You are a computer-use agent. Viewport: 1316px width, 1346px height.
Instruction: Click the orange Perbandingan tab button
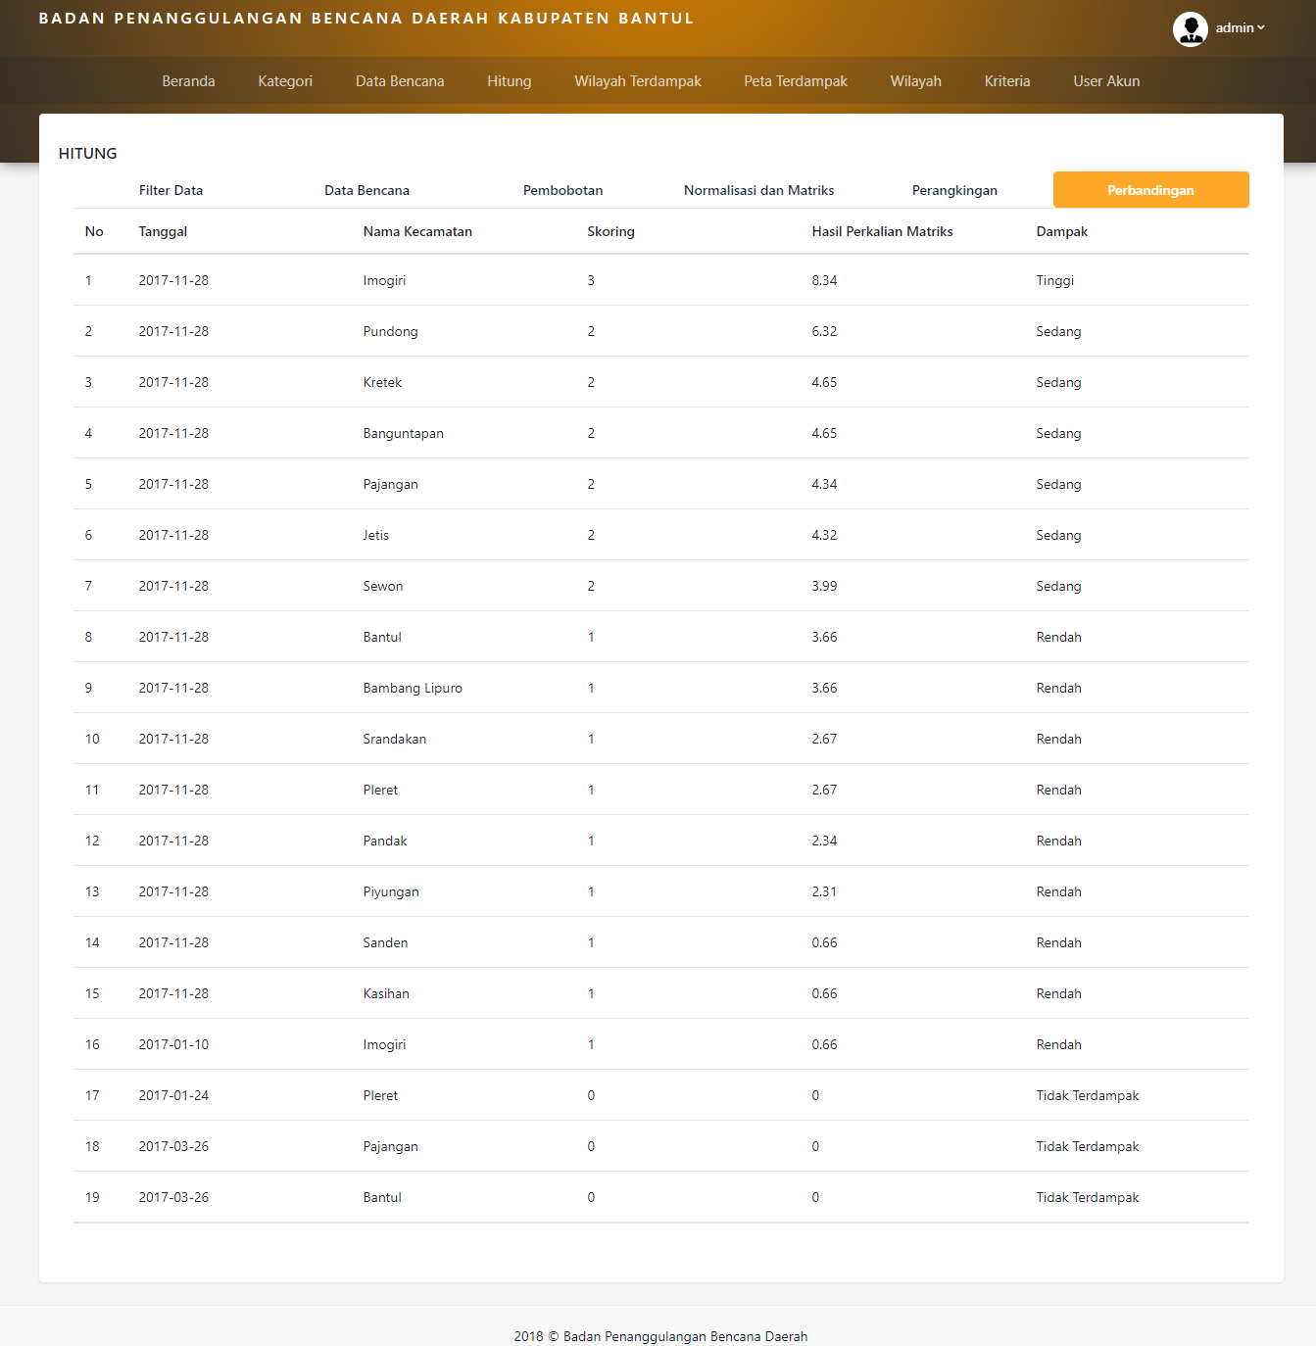(x=1150, y=190)
